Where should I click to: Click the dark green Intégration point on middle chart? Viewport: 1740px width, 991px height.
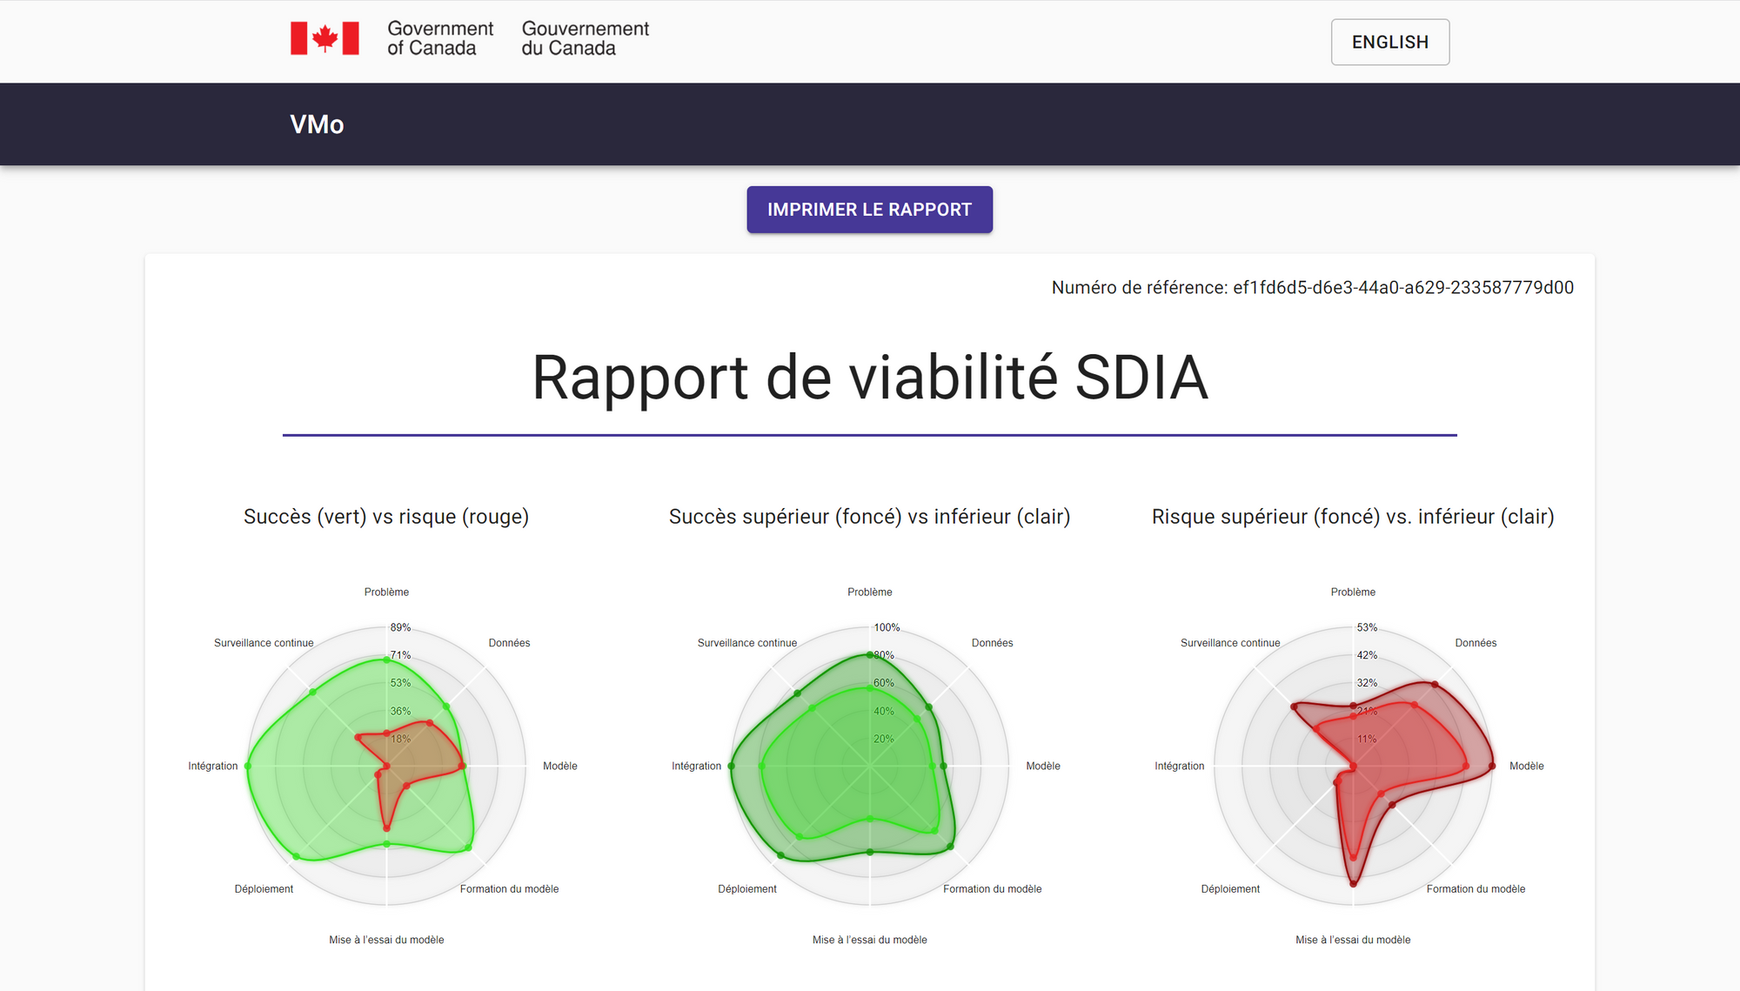[x=731, y=766]
